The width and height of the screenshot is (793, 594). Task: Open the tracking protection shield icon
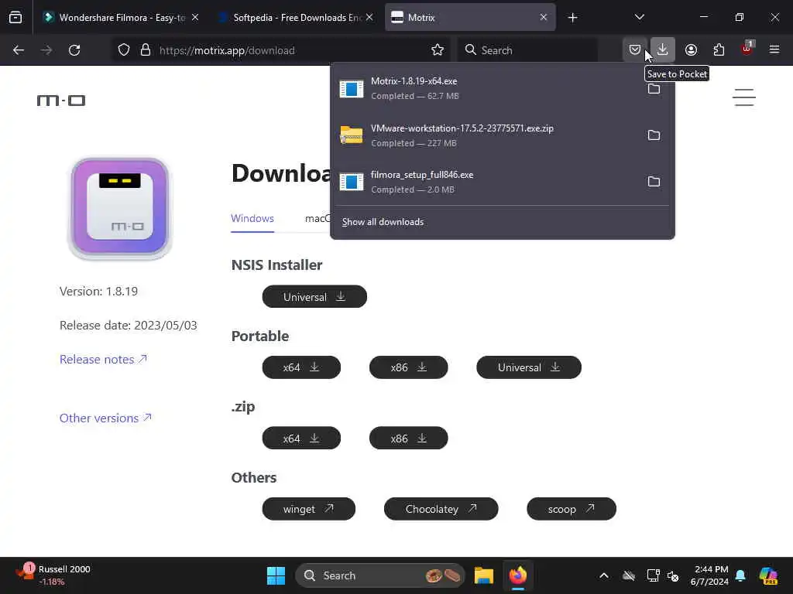coord(124,50)
